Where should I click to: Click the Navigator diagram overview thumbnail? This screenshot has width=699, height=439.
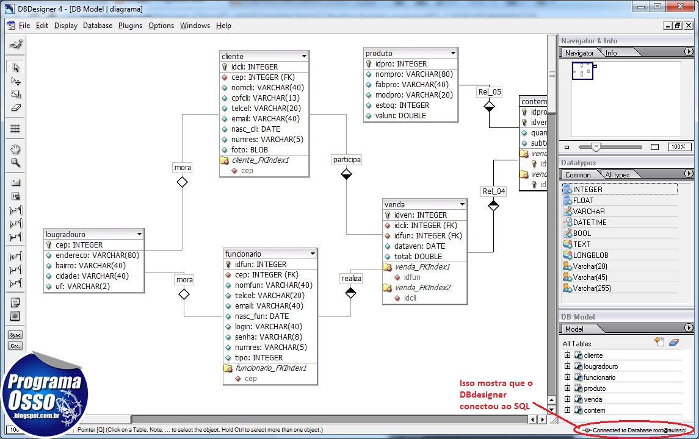(582, 71)
